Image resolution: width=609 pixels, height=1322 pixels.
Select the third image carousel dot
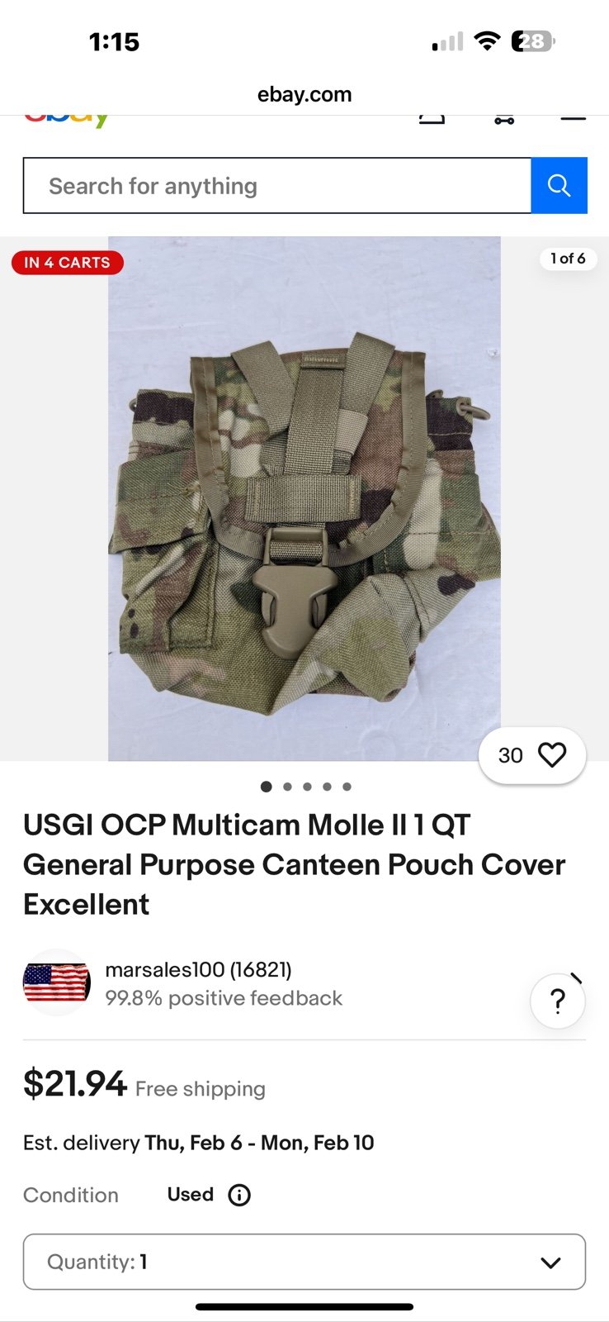pos(307,787)
